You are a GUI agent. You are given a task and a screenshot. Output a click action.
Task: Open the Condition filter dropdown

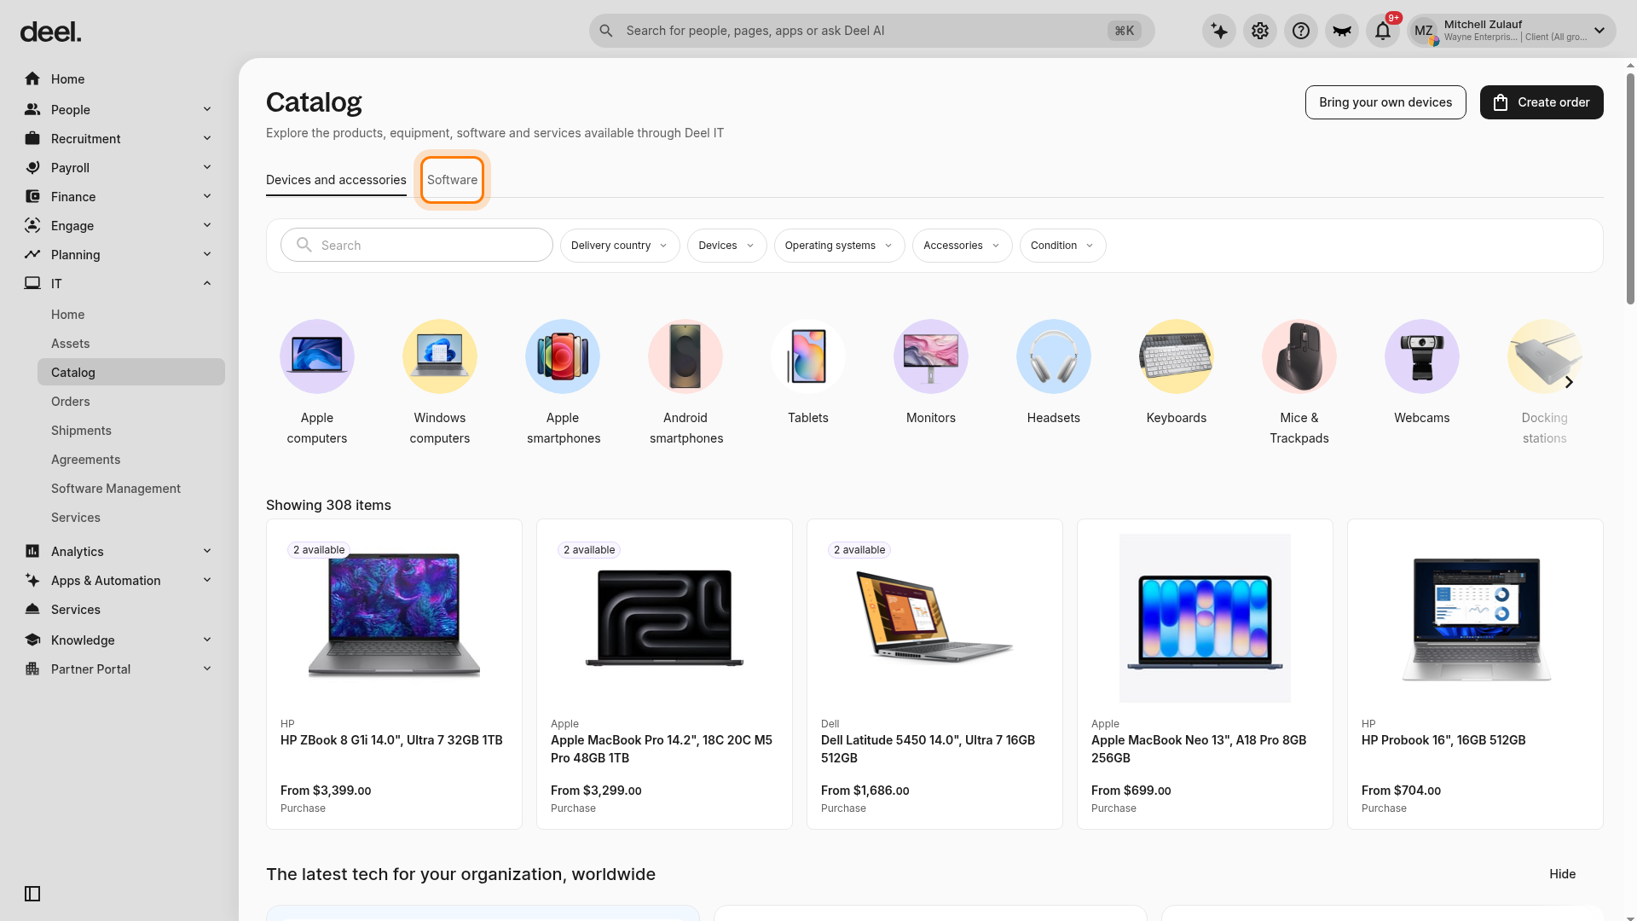click(1062, 246)
